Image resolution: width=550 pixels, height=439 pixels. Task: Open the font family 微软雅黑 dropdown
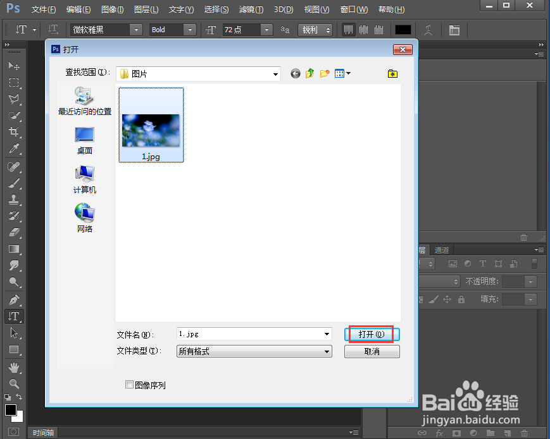point(136,30)
